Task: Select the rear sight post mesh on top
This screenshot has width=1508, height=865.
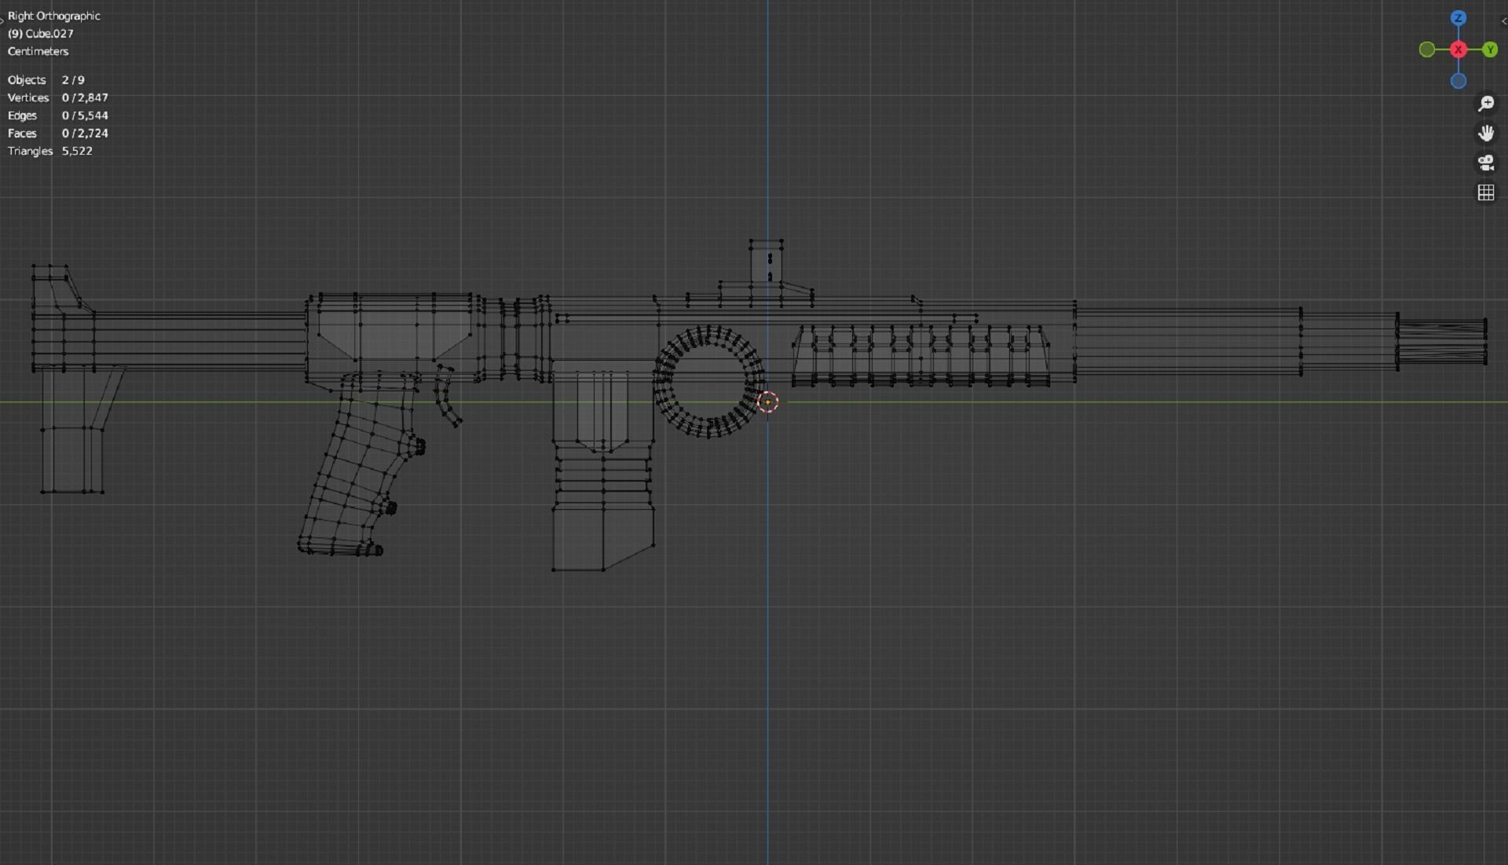Action: 766,263
